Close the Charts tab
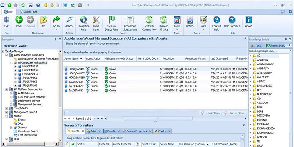 click(169, 131)
